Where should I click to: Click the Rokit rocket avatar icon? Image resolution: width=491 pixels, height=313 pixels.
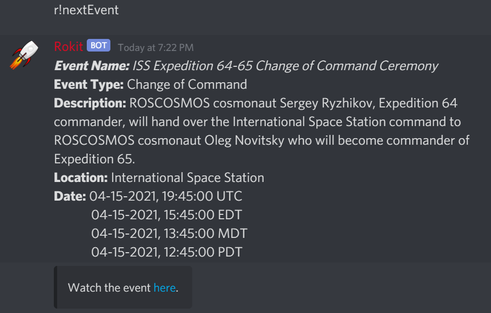click(x=24, y=54)
